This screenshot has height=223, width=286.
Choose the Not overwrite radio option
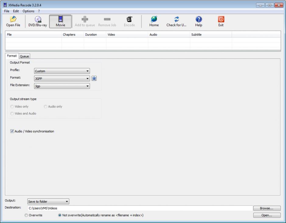point(60,215)
